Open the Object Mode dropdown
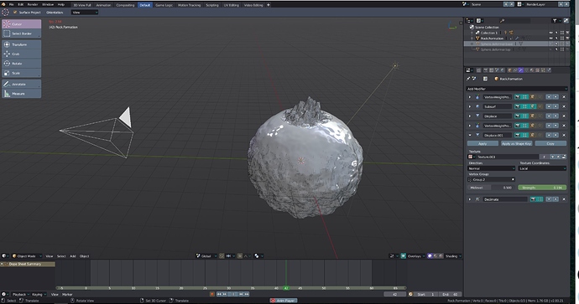The image size is (579, 304). [x=27, y=256]
